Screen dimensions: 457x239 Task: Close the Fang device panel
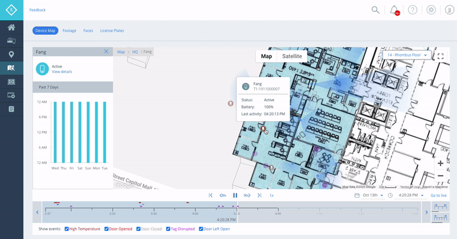(106, 51)
